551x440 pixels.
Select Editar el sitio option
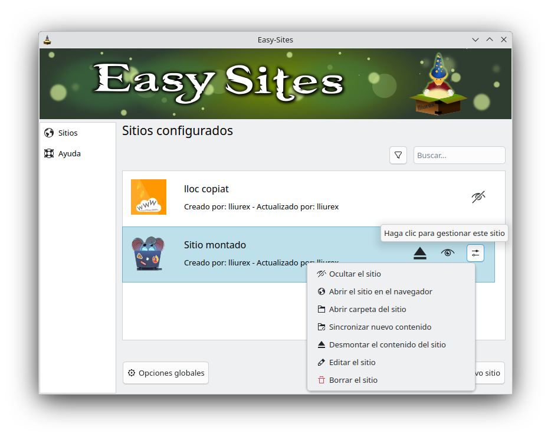coord(352,363)
